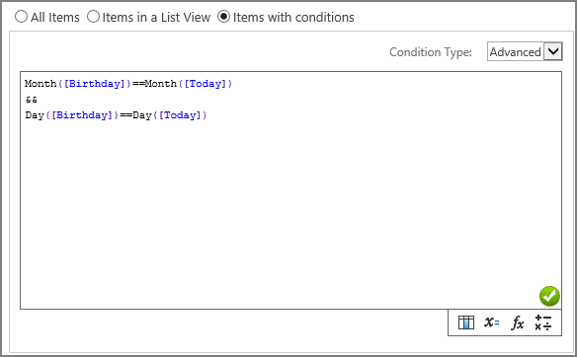Click the leading Day function name

pyautogui.click(x=35, y=115)
